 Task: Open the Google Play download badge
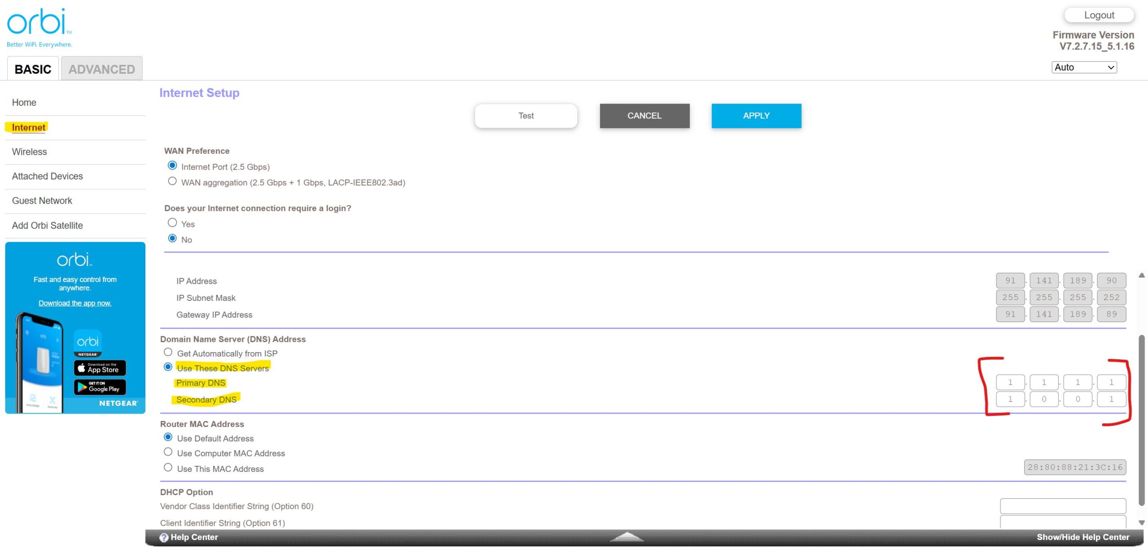[100, 387]
